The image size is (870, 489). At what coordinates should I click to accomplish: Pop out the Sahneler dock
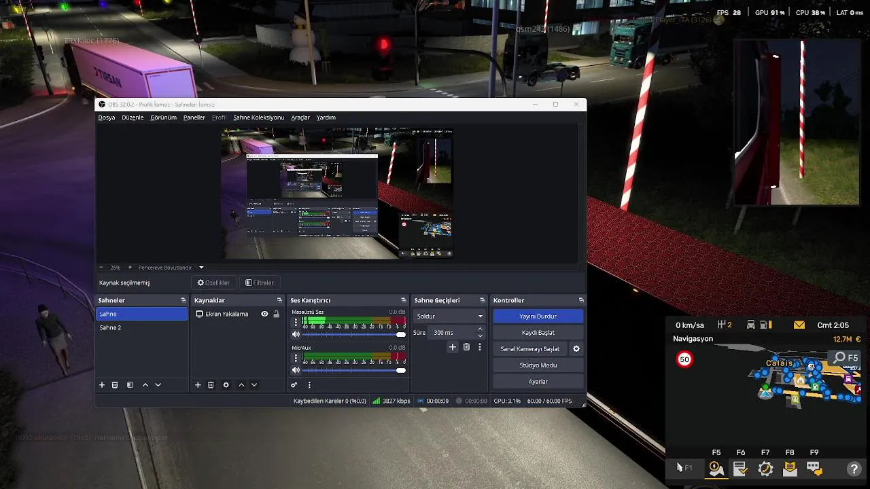click(x=183, y=300)
